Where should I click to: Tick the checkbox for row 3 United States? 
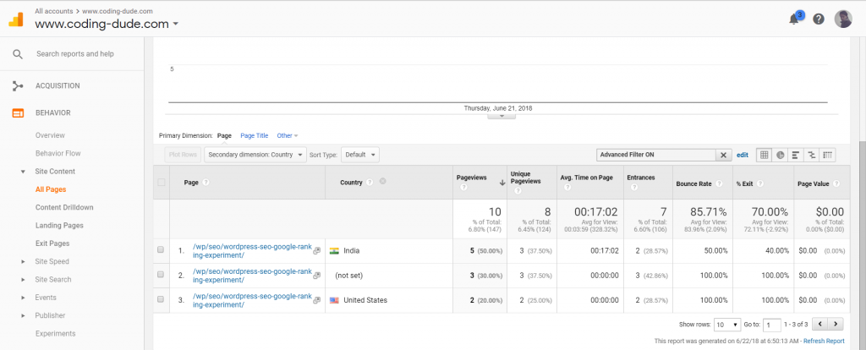161,299
